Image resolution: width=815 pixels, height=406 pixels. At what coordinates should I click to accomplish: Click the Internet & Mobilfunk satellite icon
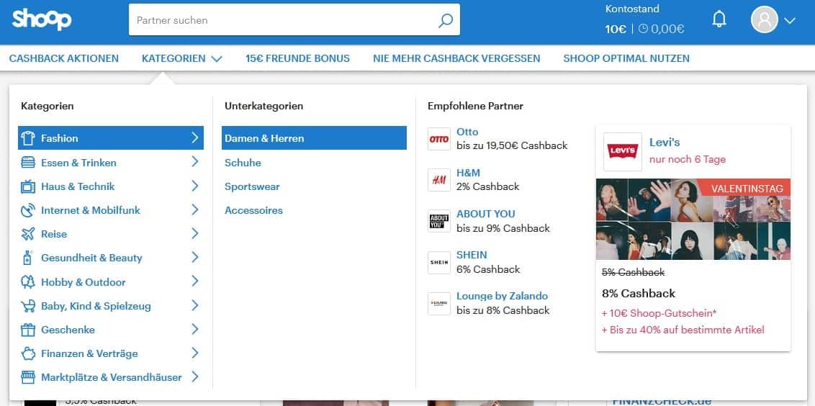pyautogui.click(x=27, y=210)
